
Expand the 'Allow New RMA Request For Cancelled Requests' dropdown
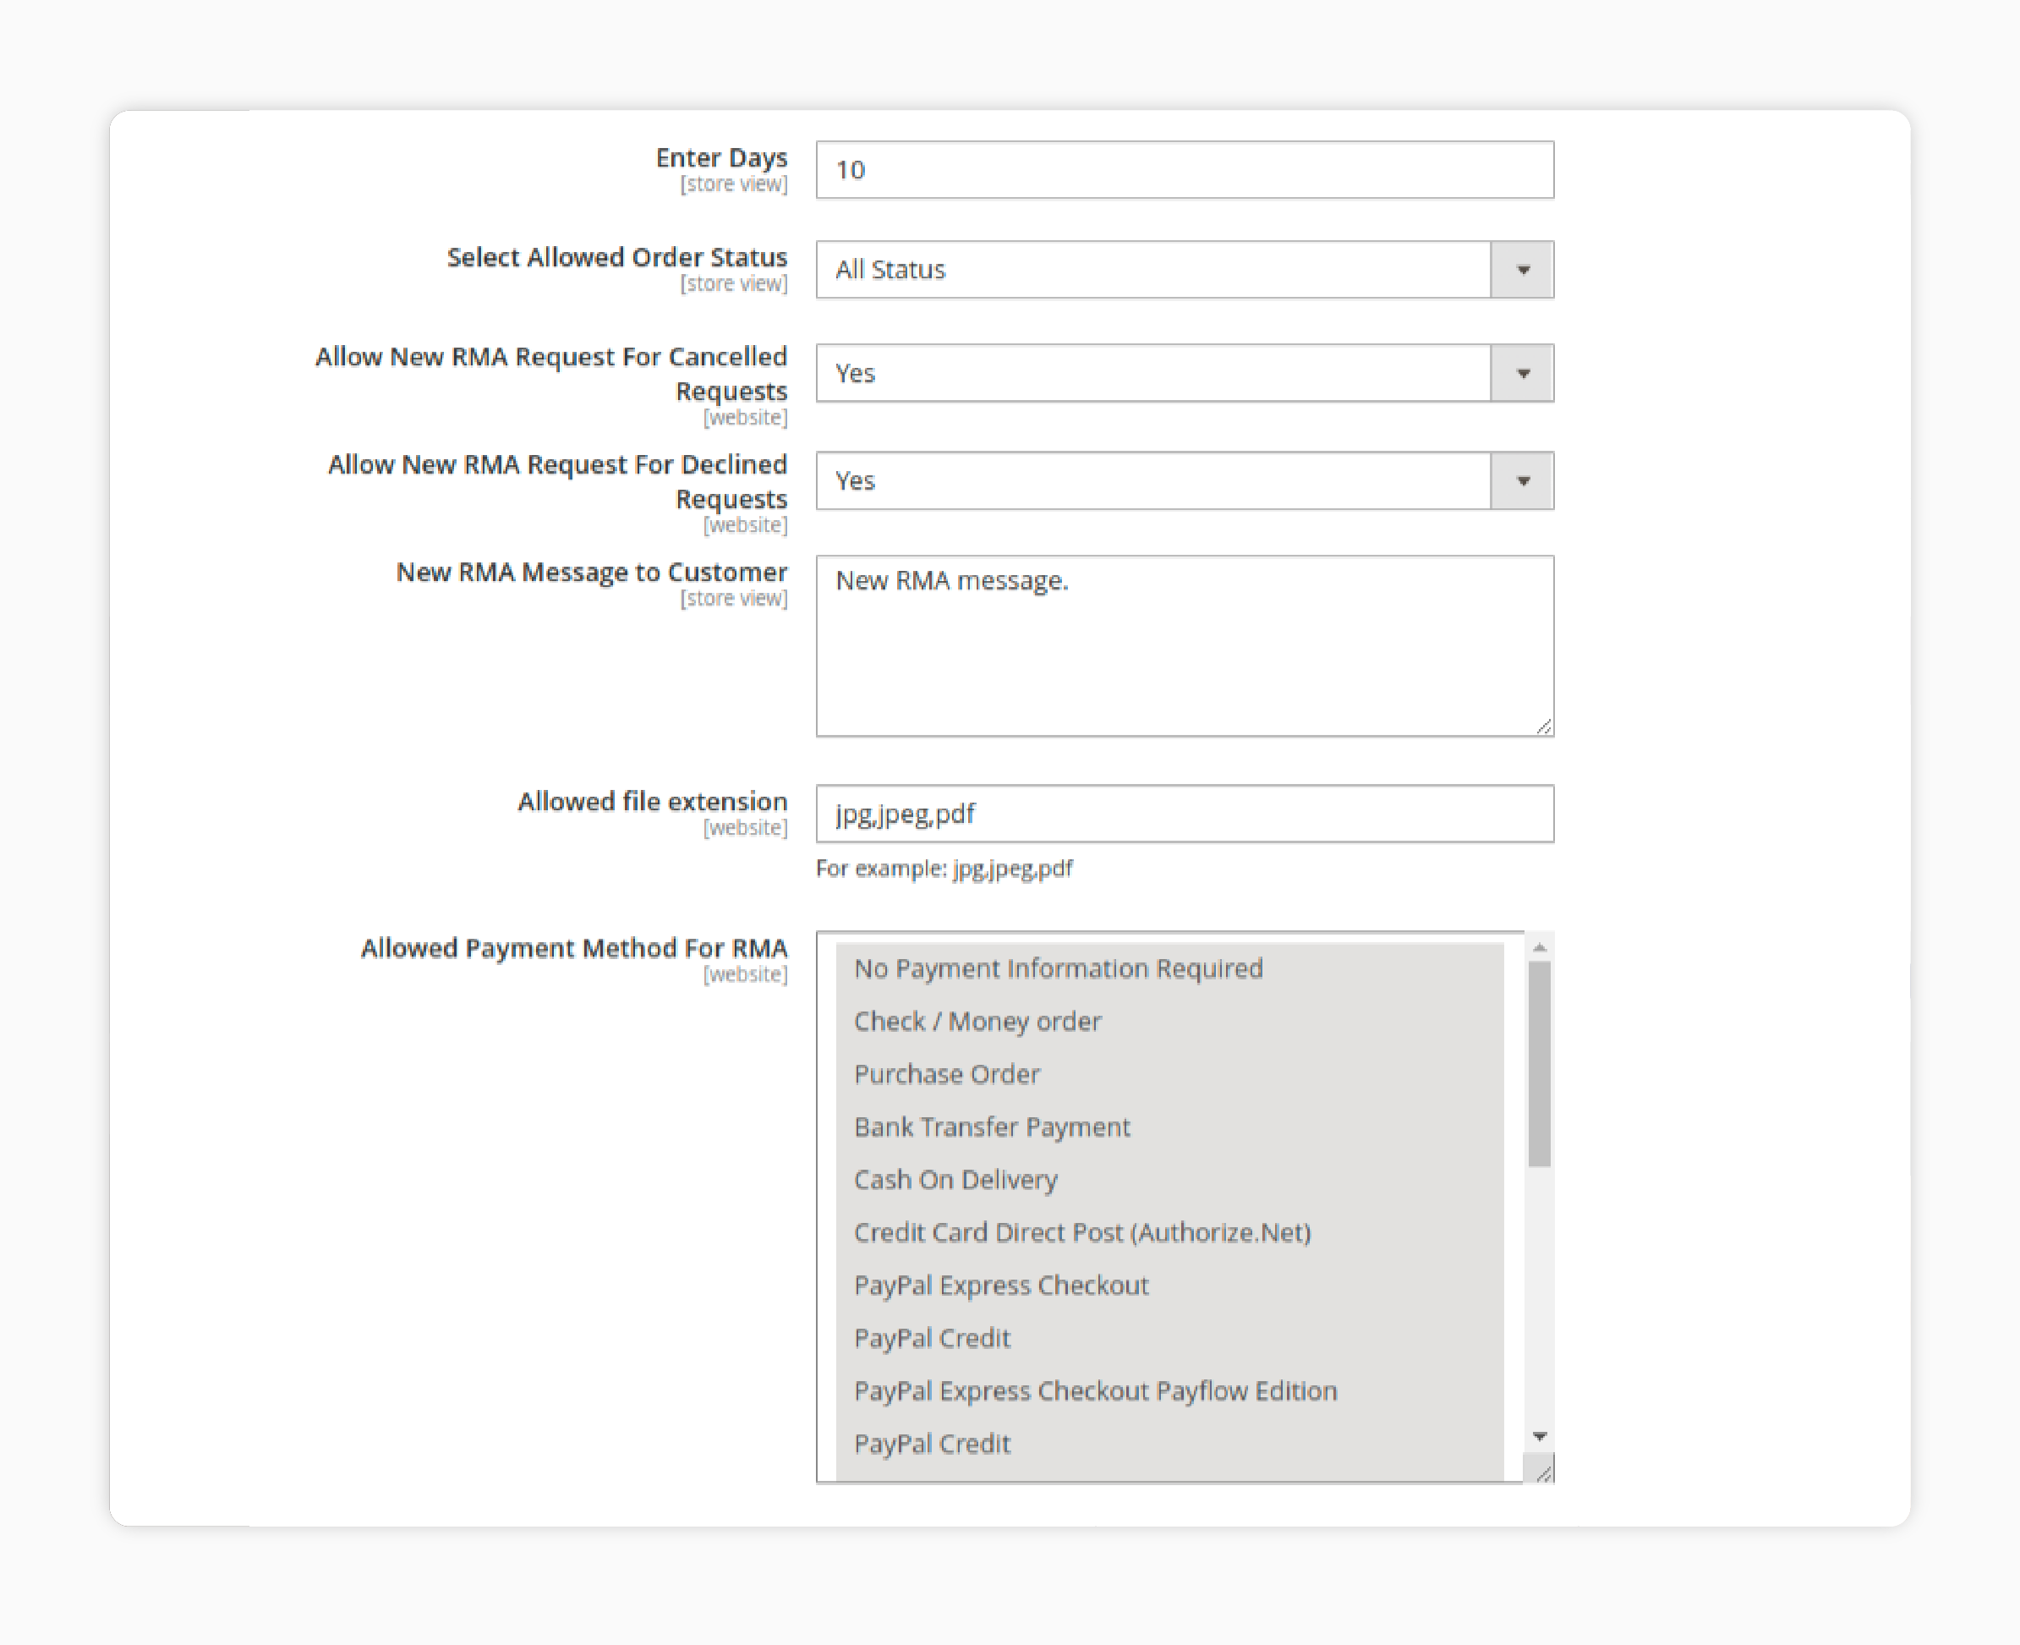coord(1522,371)
